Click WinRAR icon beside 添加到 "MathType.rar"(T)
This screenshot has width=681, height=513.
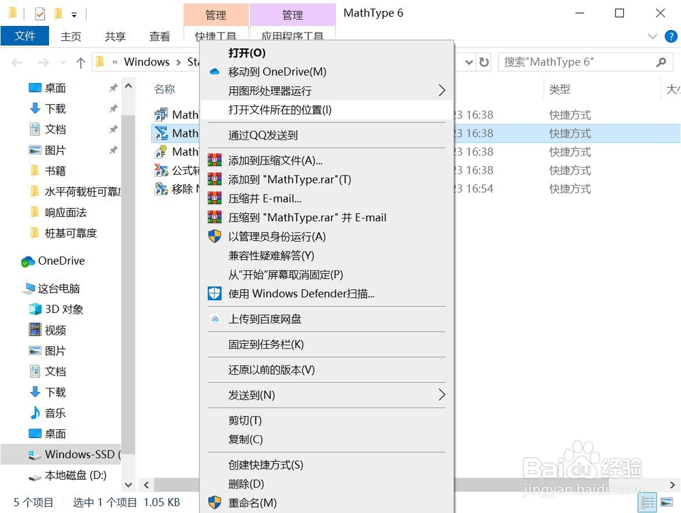click(215, 179)
